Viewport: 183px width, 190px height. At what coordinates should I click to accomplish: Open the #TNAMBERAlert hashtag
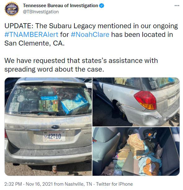click(x=31, y=35)
